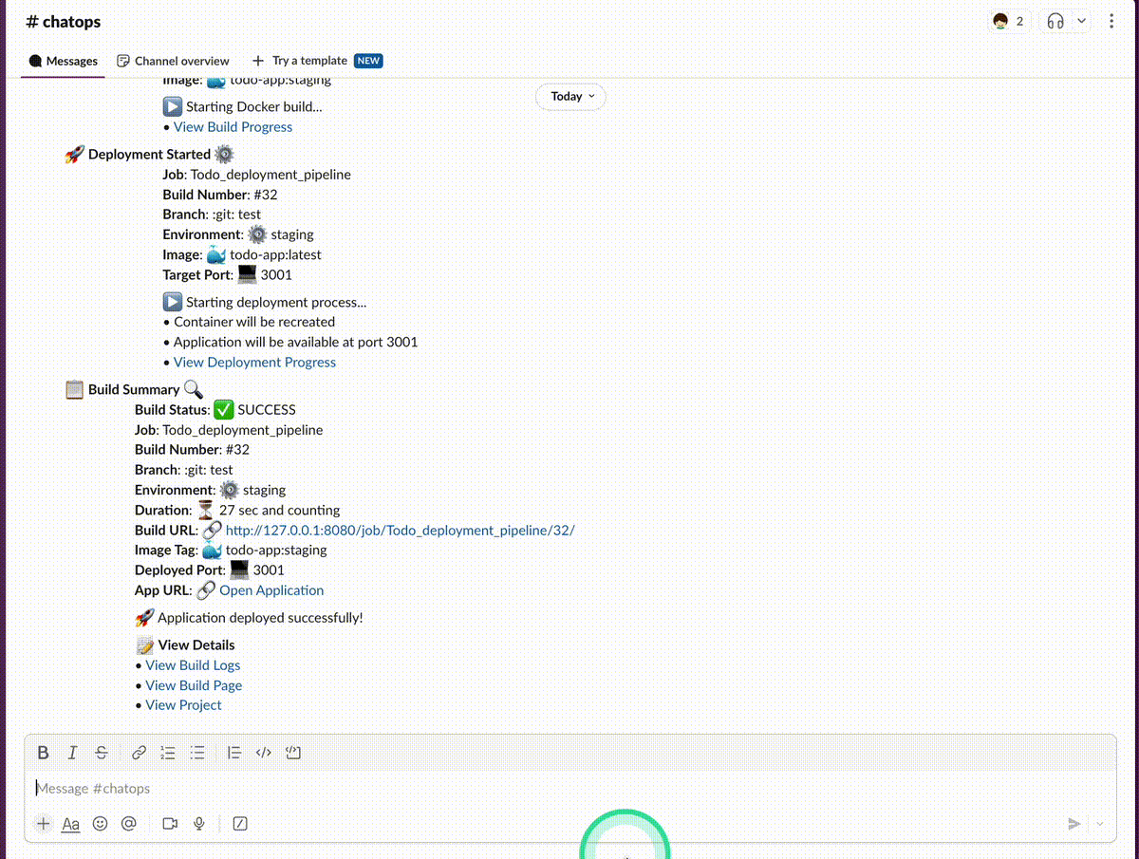Viewport: 1139px width, 859px height.
Task: Start a bulleted list
Action: coord(197,753)
